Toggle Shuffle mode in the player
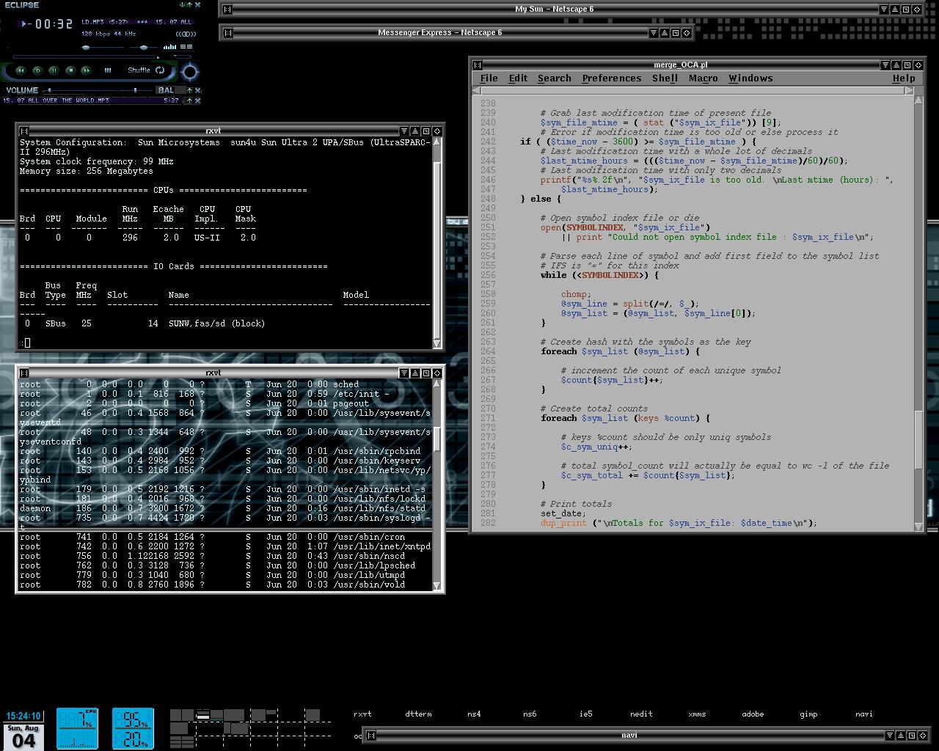 [139, 70]
